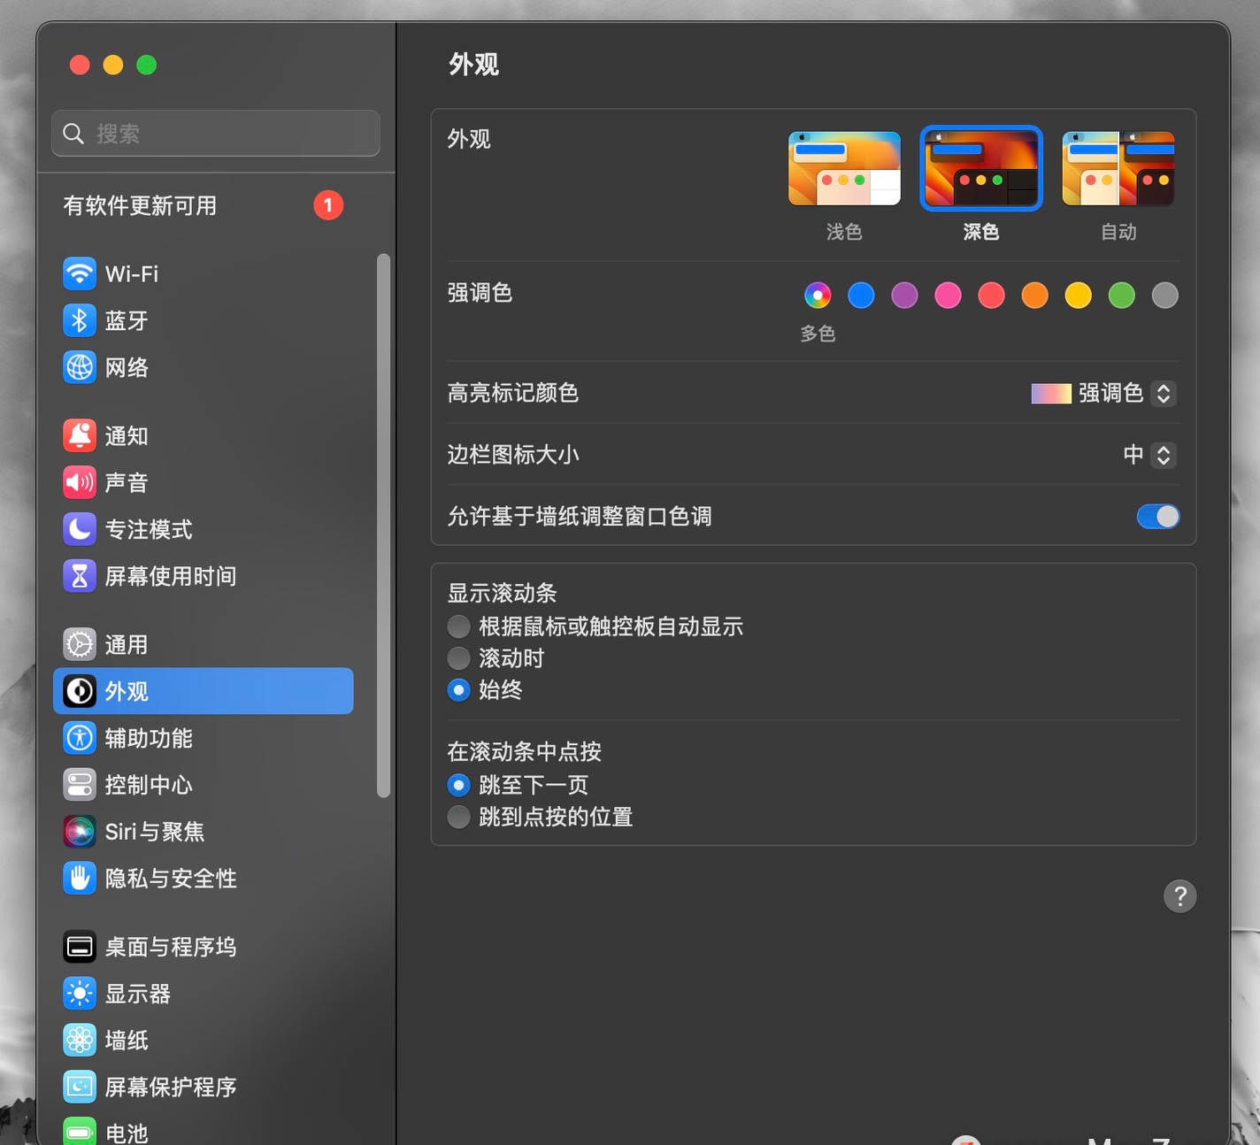Open 蓝牙 (Bluetooth) settings
This screenshot has width=1260, height=1145.
pos(127,320)
